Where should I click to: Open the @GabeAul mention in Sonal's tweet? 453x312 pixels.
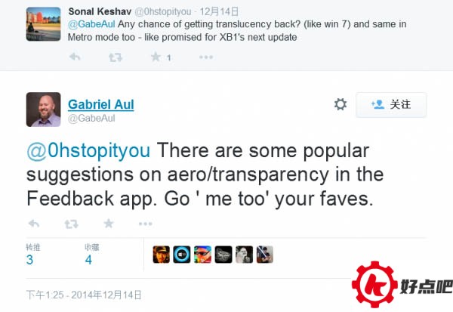pyautogui.click(x=91, y=24)
